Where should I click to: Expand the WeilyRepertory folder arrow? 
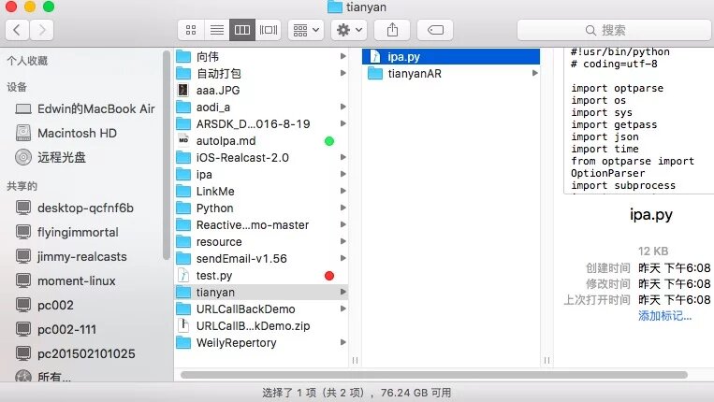pos(342,342)
